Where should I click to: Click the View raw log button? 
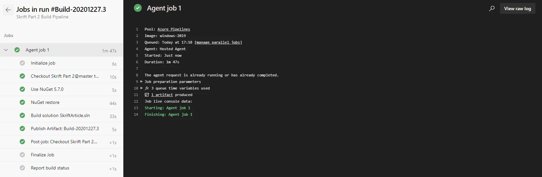click(517, 9)
